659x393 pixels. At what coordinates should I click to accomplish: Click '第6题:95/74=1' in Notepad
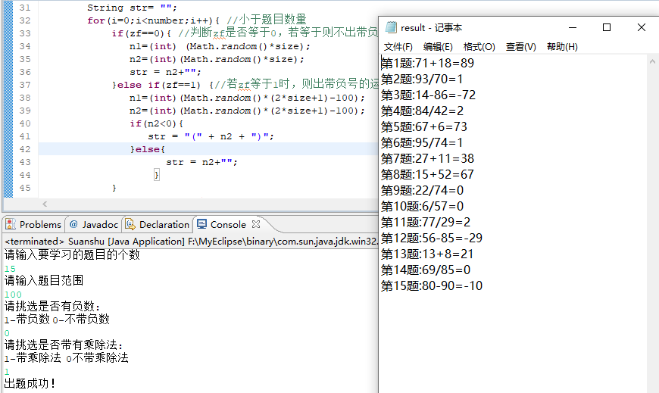[422, 142]
